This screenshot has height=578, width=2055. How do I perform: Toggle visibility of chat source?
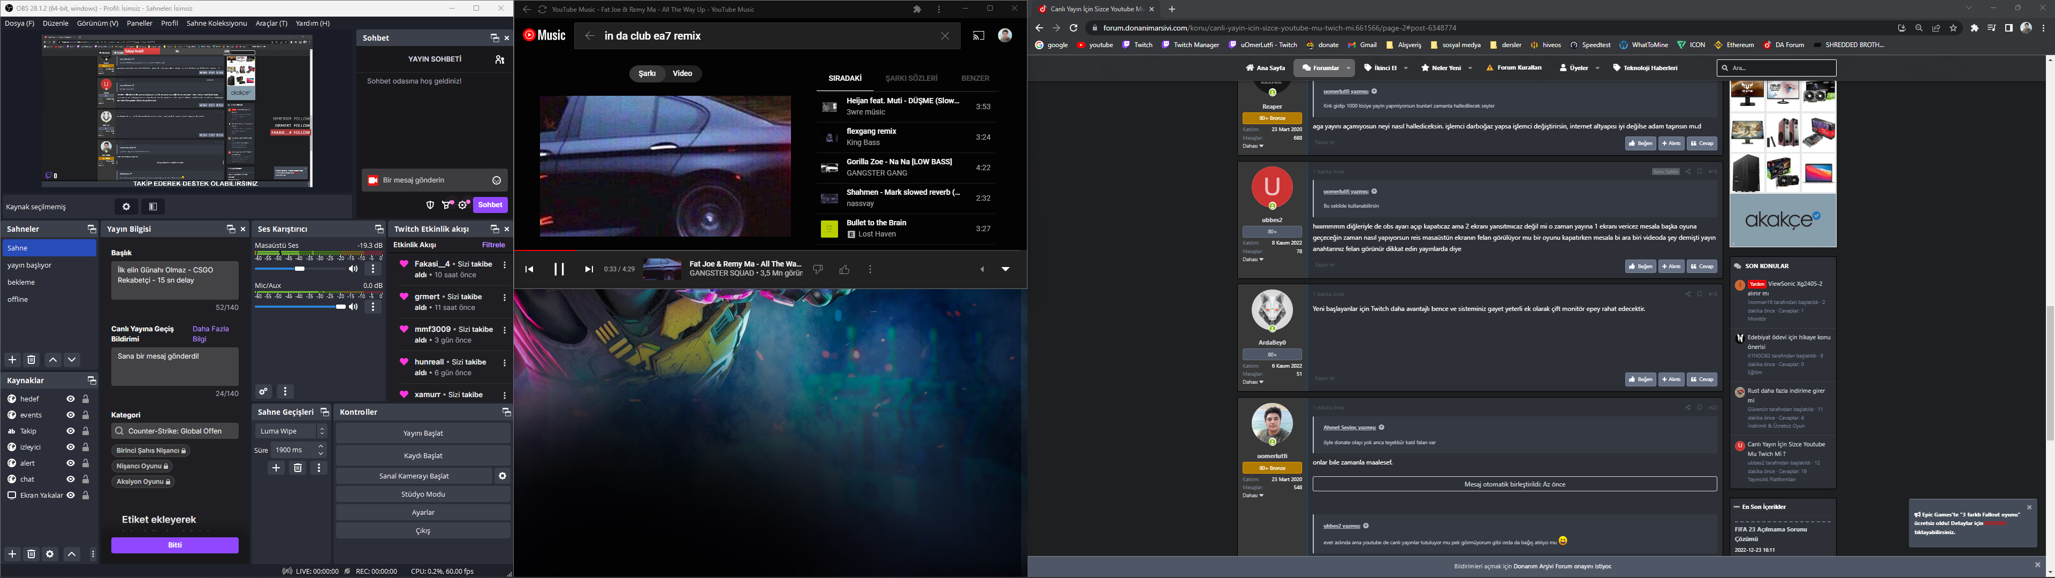[70, 479]
